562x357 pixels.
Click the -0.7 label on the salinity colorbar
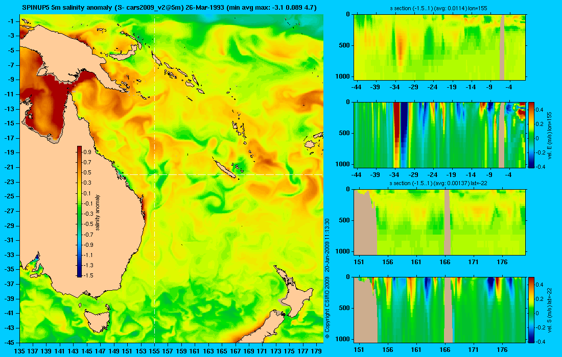tap(88, 234)
